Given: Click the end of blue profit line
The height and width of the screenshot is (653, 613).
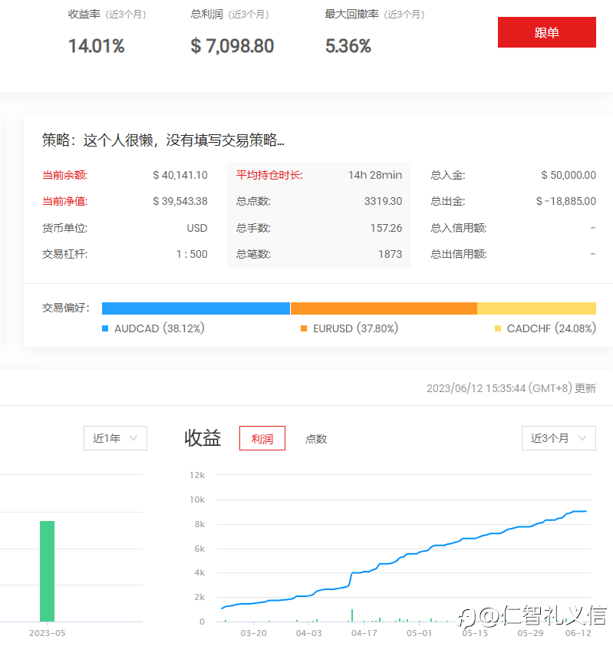Looking at the screenshot, I should pyautogui.click(x=585, y=511).
